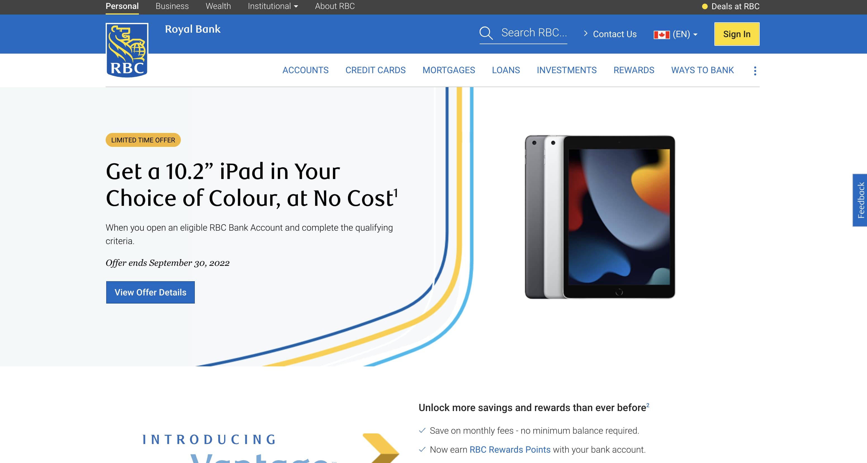The height and width of the screenshot is (463, 867).
Task: Open the three-dot more menu
Action: (755, 71)
